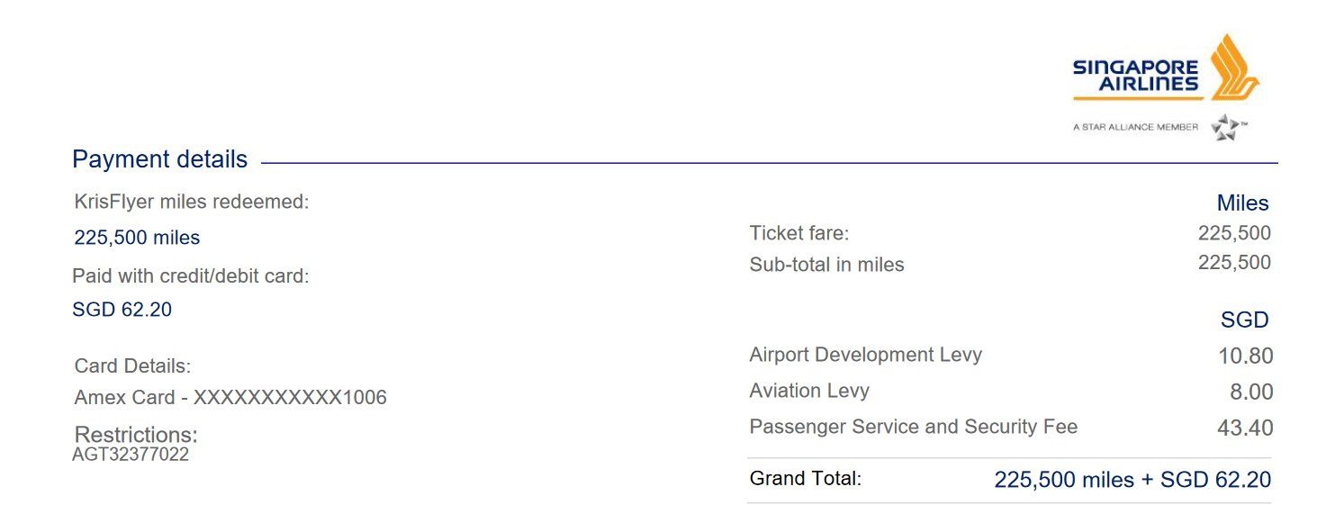Viewport: 1335px width, 505px height.
Task: Click the Singapore Airlines wordmark text
Action: pyautogui.click(x=1135, y=76)
